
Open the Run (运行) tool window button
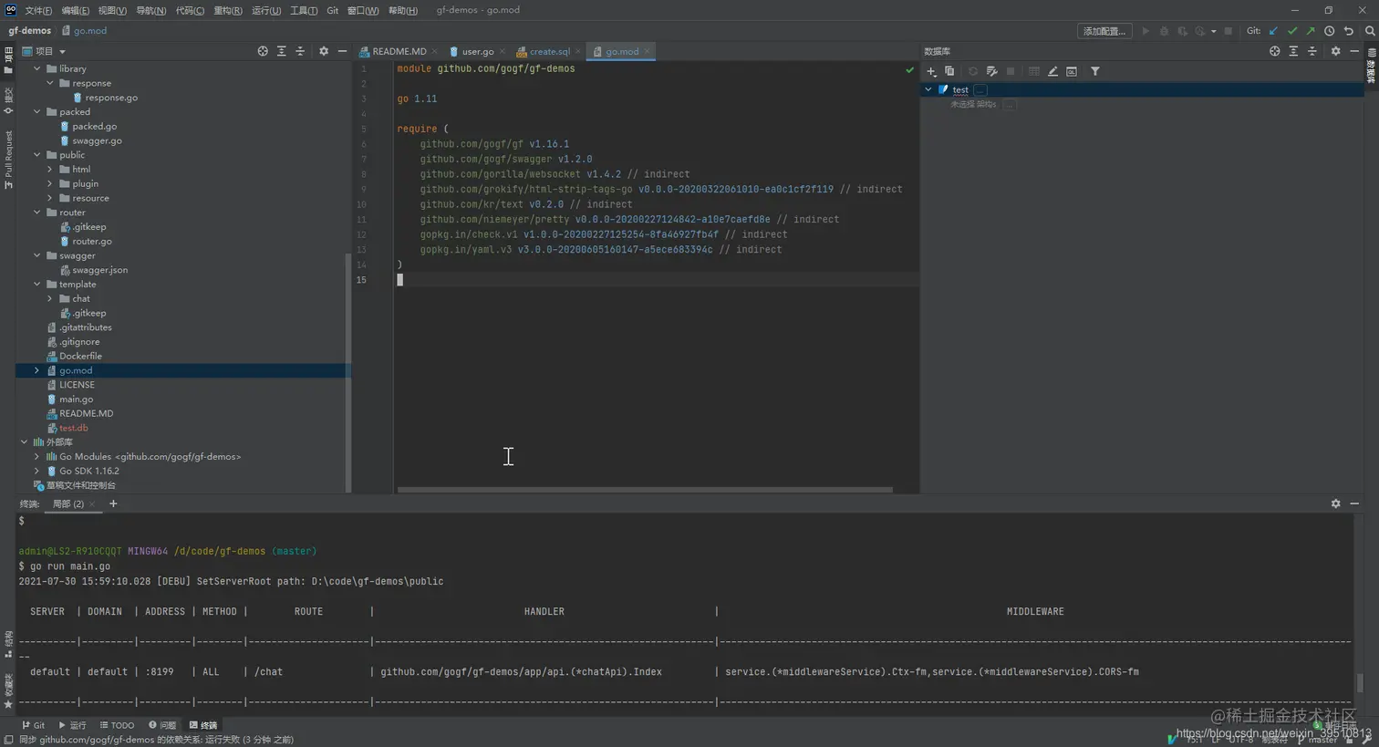(x=72, y=725)
